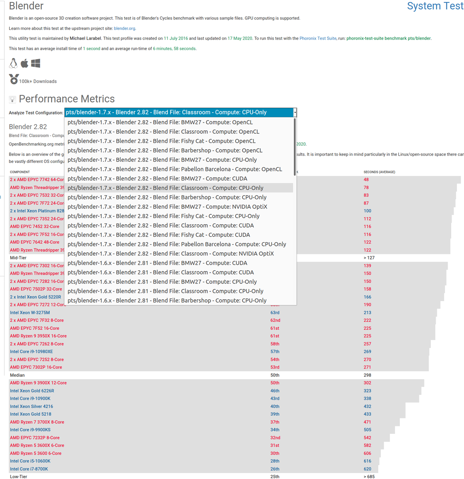Click the 63rd percentile for Xeon W-3275M
The width and height of the screenshot is (464, 479).
(275, 313)
